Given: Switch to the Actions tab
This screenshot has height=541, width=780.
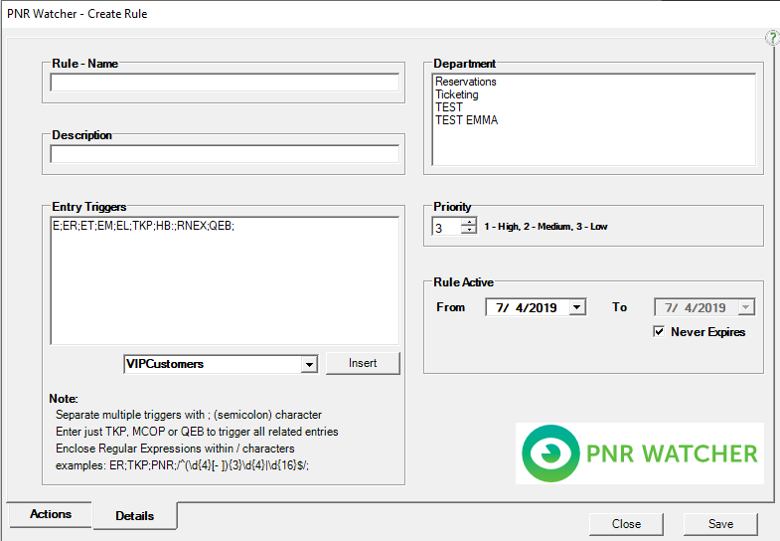Looking at the screenshot, I should pyautogui.click(x=51, y=514).
